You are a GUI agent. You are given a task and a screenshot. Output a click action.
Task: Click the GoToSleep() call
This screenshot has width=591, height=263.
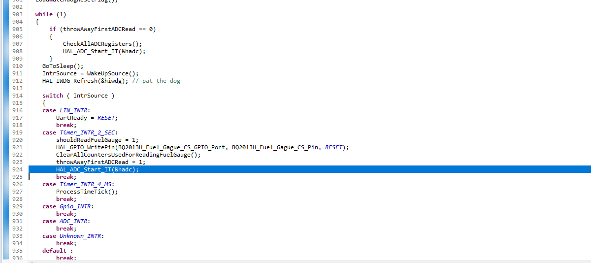(63, 66)
